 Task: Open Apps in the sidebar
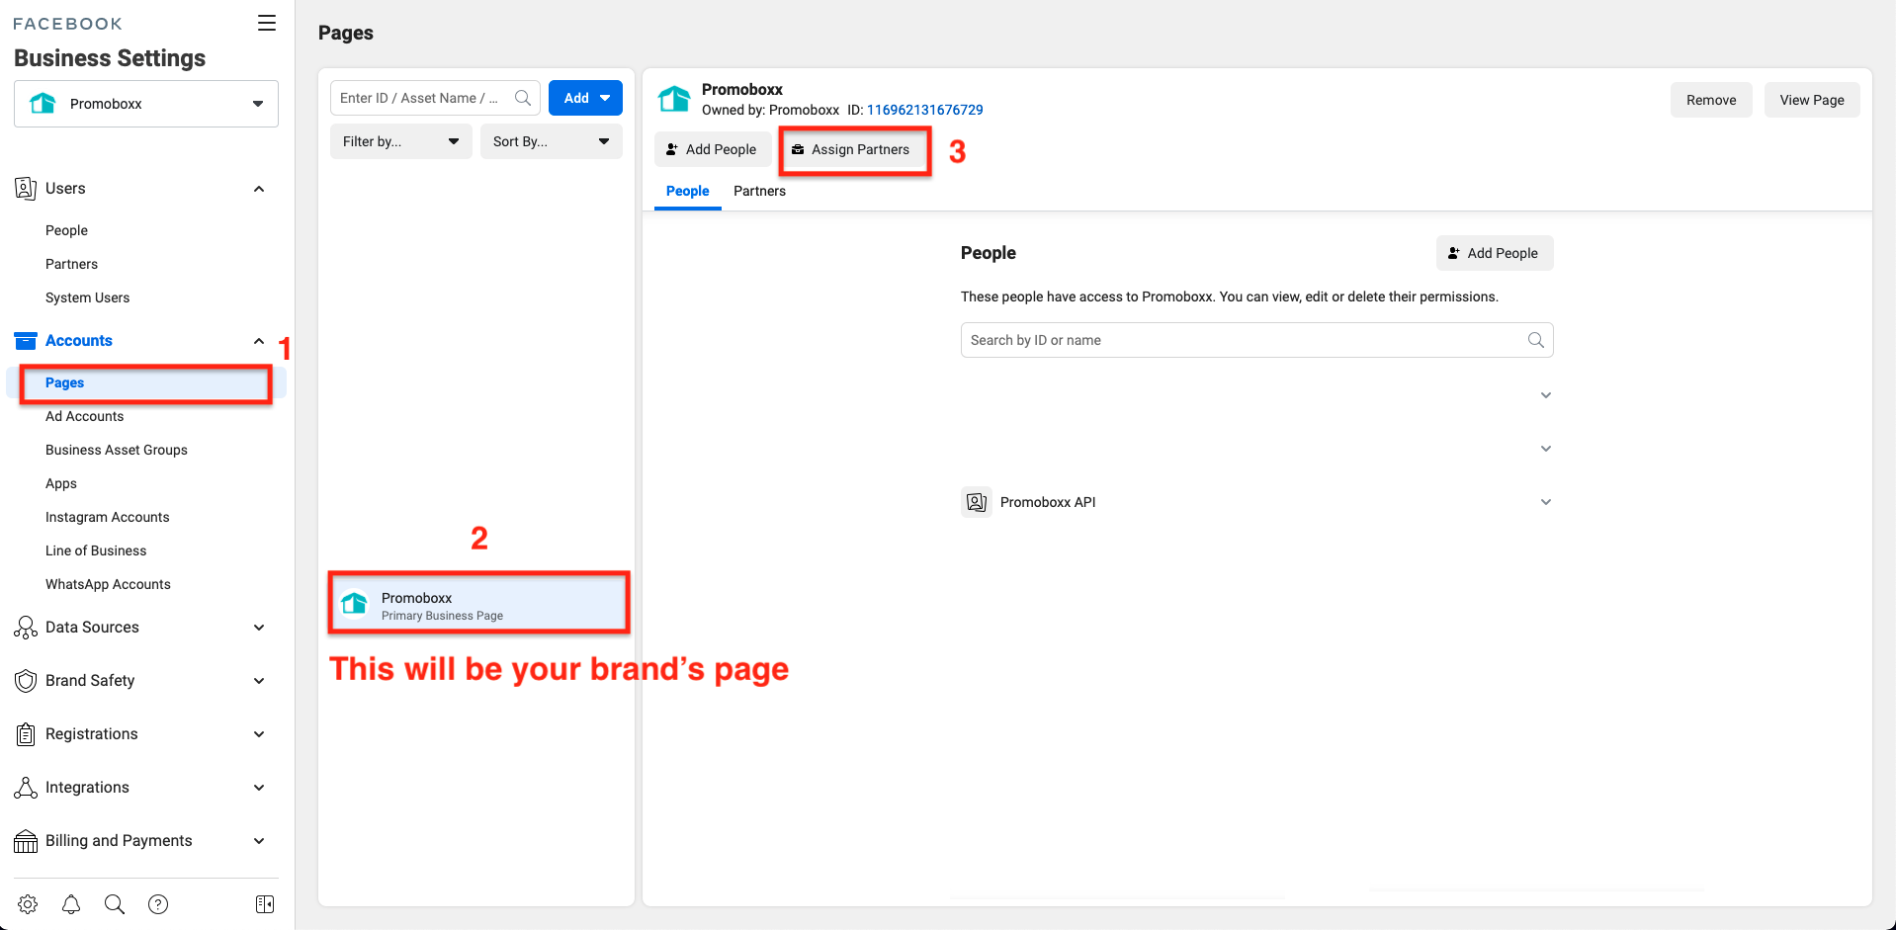tap(60, 483)
